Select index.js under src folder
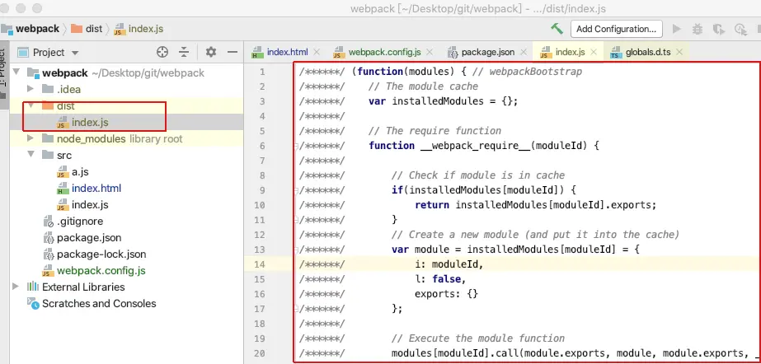 tap(90, 204)
